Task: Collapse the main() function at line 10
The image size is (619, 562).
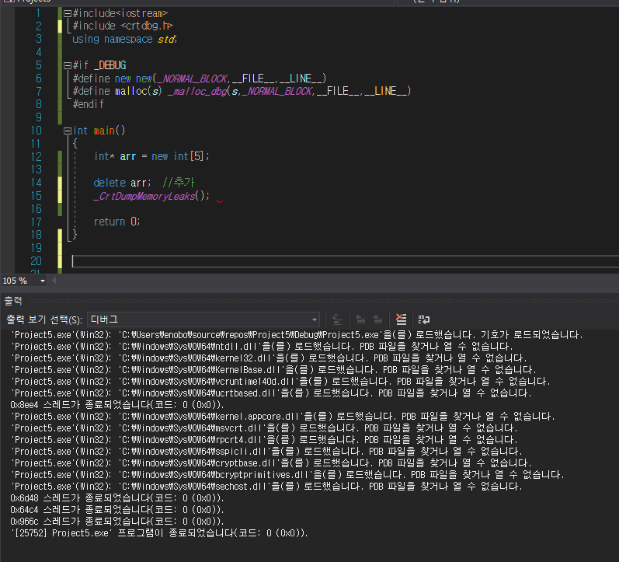Action: click(68, 131)
